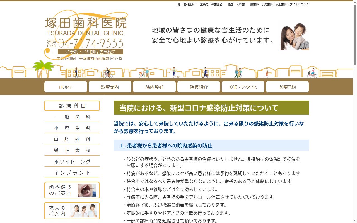The image size is (357, 223).
Task: Click top link ホワイトニング
Action: (x=299, y=4)
